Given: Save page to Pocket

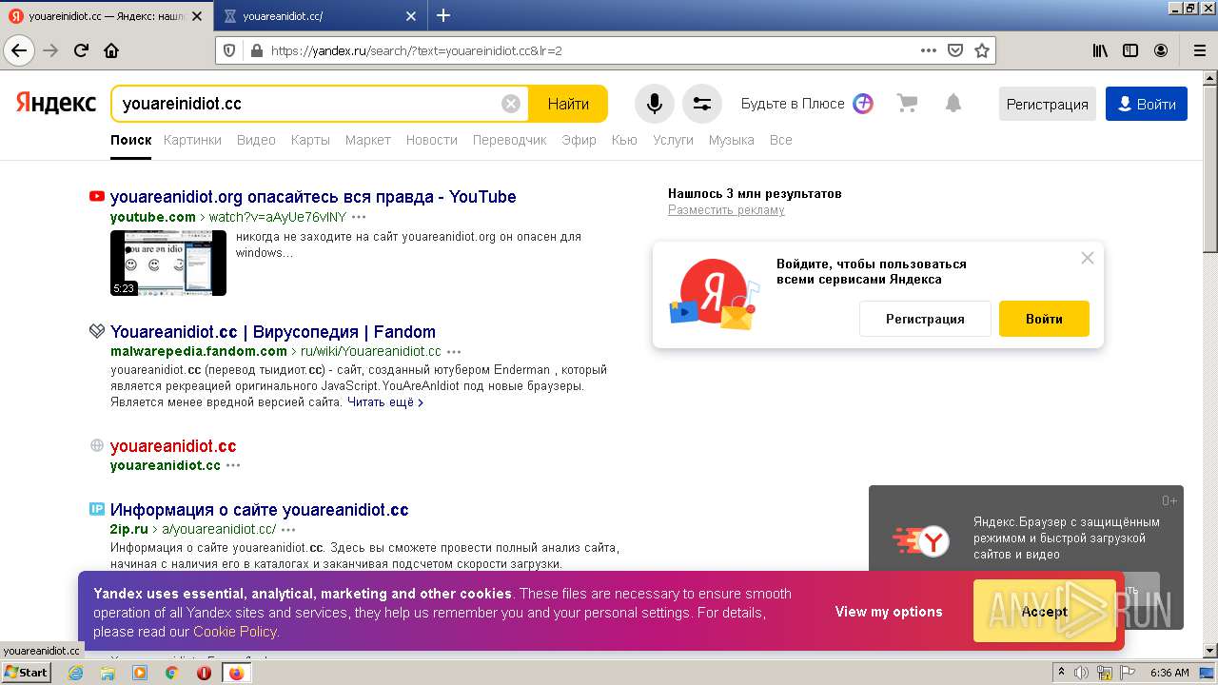Looking at the screenshot, I should [x=955, y=50].
